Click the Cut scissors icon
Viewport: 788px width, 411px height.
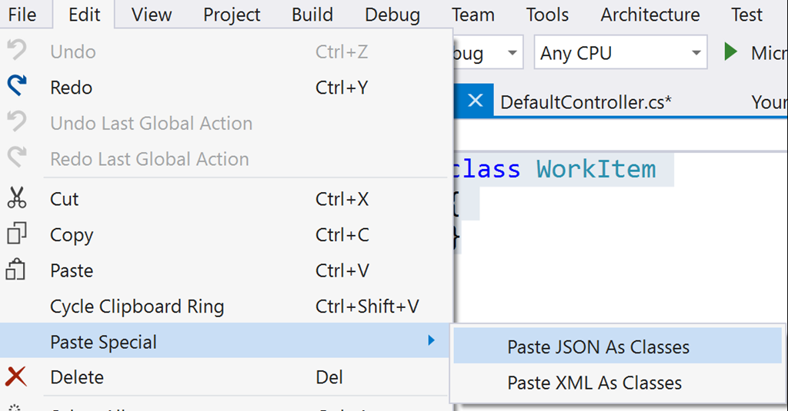pos(17,199)
